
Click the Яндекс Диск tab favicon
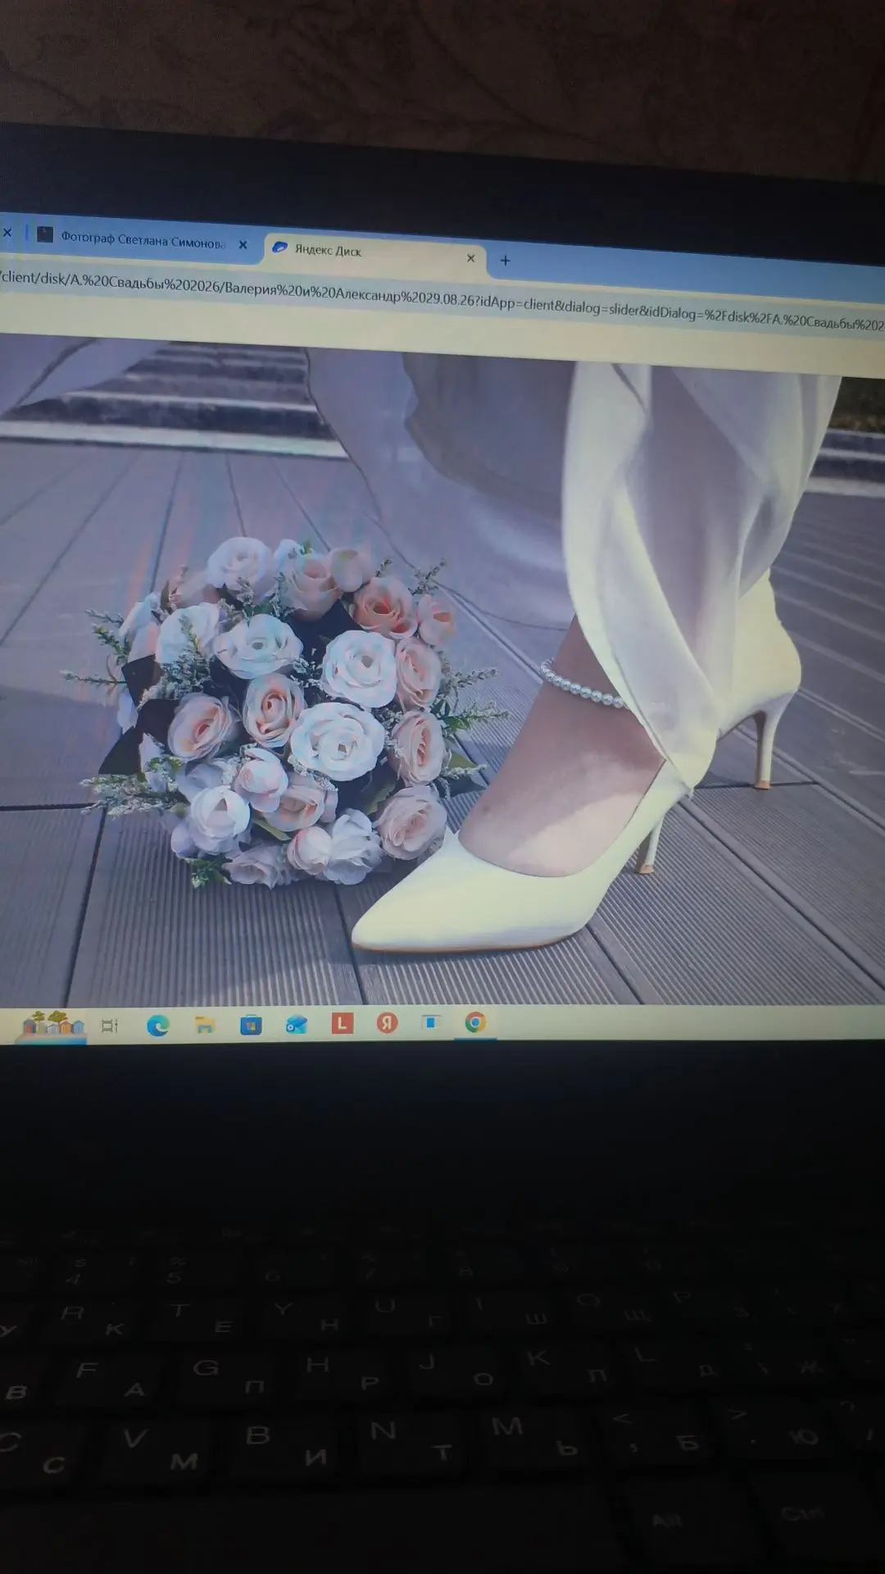pyautogui.click(x=279, y=248)
